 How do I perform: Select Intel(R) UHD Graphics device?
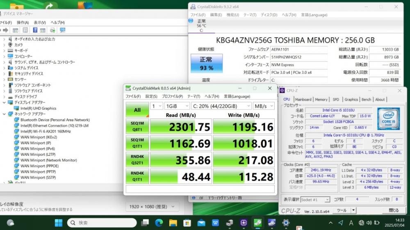38,108
